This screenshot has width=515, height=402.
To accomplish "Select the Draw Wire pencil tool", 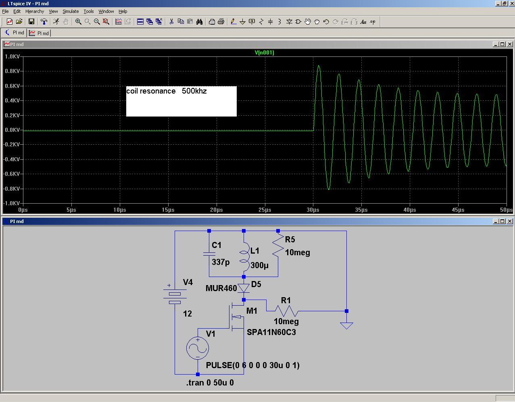I will (233, 22).
